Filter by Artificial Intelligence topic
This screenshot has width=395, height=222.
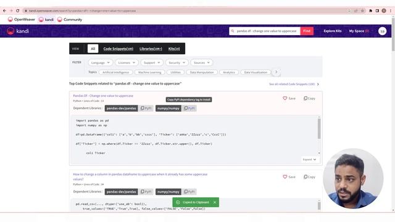(x=115, y=73)
